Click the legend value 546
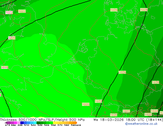Image resolution: width=163 pixels, height=126 pixels. pos(47,125)
